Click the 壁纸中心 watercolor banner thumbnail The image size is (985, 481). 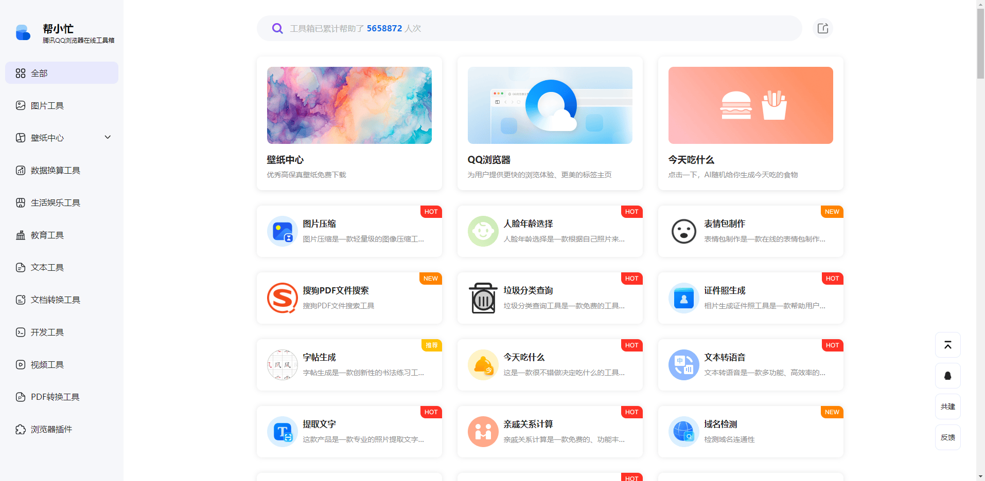click(349, 105)
